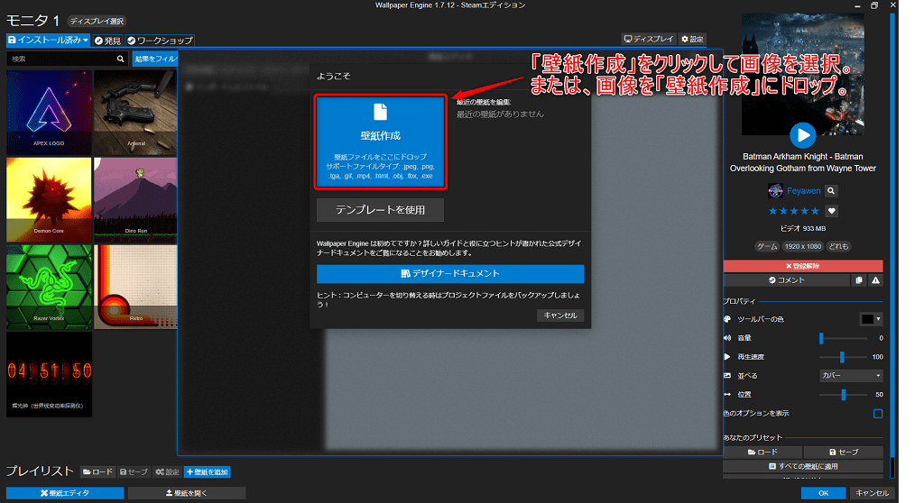Open the コメント comments button
This screenshot has height=503, width=924.
click(786, 280)
